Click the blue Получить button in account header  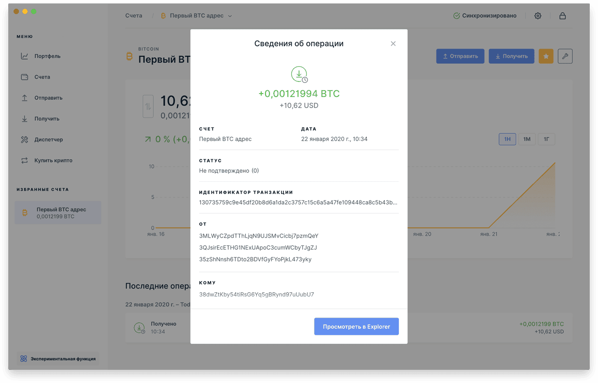coord(511,56)
